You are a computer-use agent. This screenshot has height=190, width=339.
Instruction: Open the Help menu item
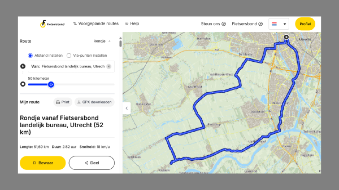(132, 24)
